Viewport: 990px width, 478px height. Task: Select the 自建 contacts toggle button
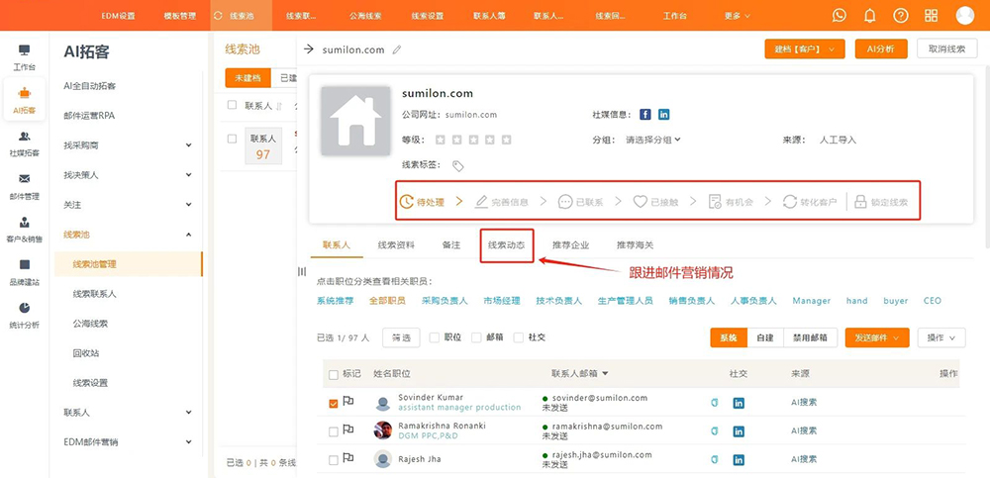[764, 337]
